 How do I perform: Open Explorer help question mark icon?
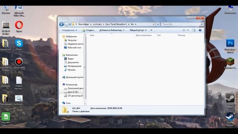point(200,30)
